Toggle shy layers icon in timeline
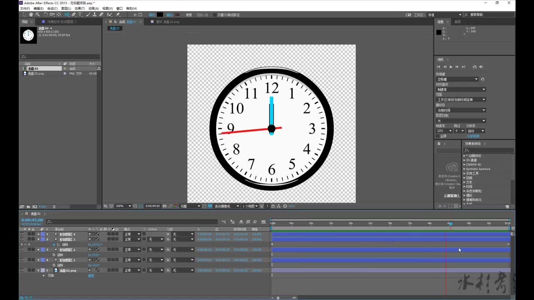Viewport: 534px width, 300px height. click(x=241, y=222)
